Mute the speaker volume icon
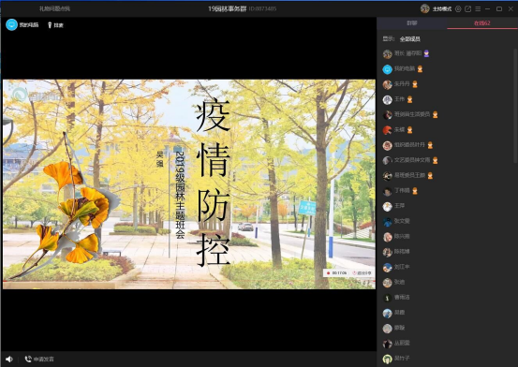518x367 pixels. pos(9,359)
